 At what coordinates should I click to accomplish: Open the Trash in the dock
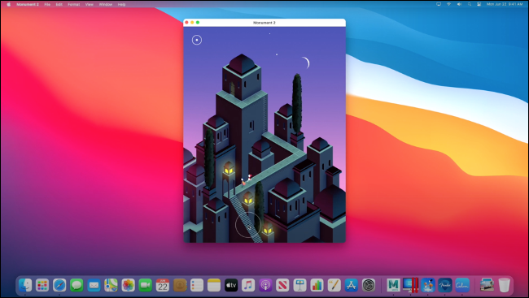click(x=504, y=285)
